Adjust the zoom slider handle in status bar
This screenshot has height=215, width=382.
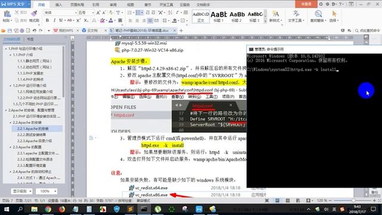pyautogui.click(x=353, y=201)
